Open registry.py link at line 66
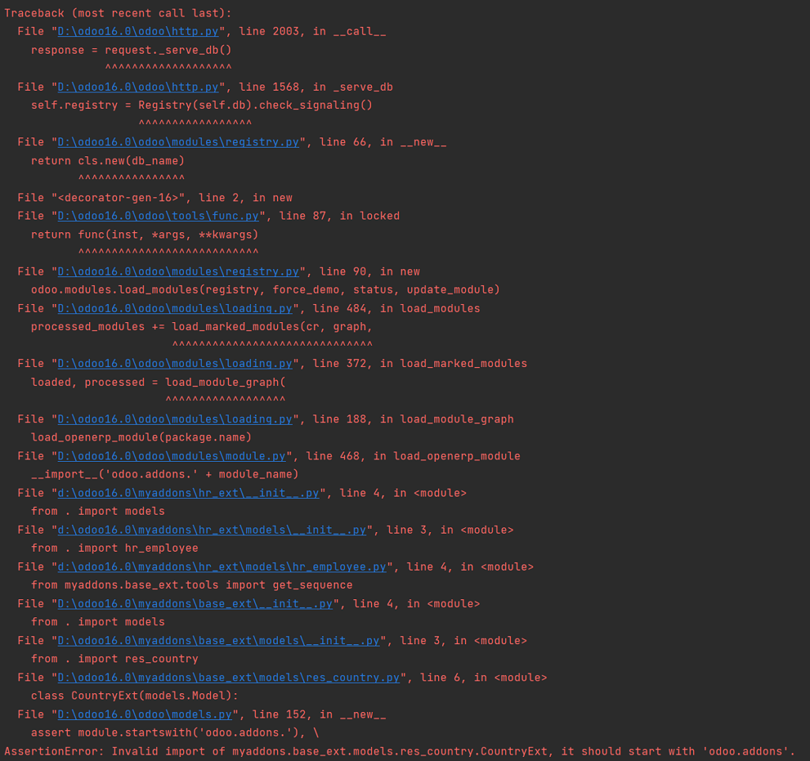The height and width of the screenshot is (761, 810). coord(178,142)
